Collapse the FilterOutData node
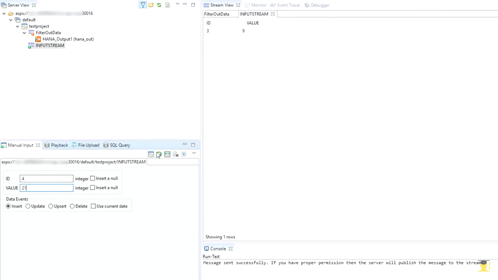This screenshot has height=280, width=498. coord(24,33)
